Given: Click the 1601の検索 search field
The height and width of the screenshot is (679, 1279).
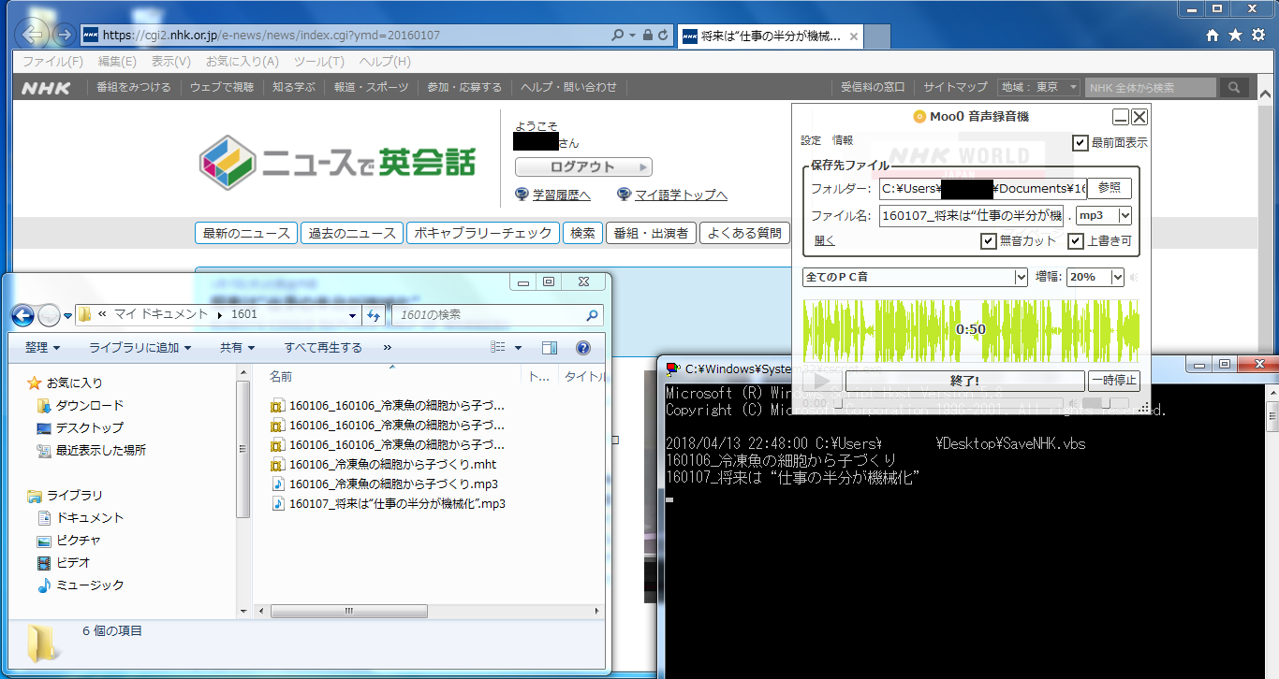Looking at the screenshot, I should point(496,315).
